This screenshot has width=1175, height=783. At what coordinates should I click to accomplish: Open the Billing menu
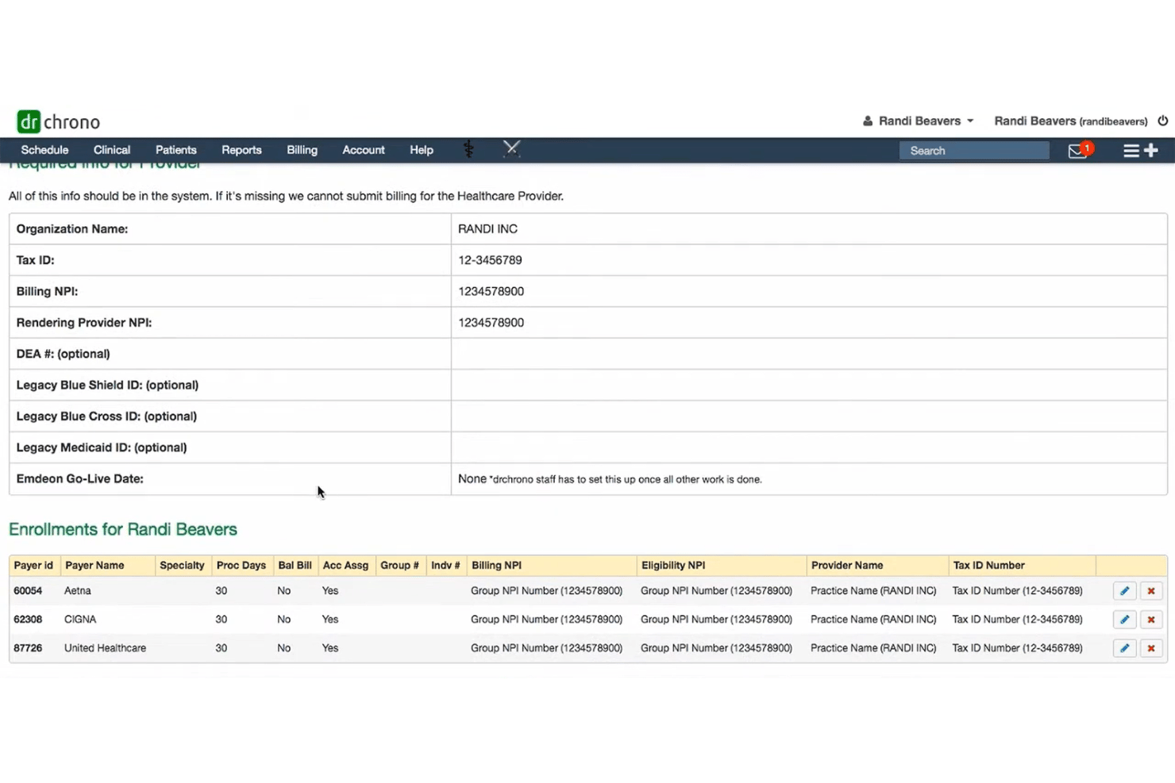(302, 150)
